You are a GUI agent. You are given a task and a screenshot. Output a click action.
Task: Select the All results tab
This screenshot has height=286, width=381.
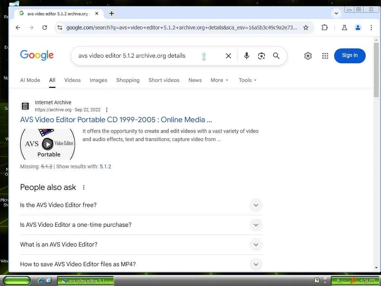pyautogui.click(x=52, y=80)
